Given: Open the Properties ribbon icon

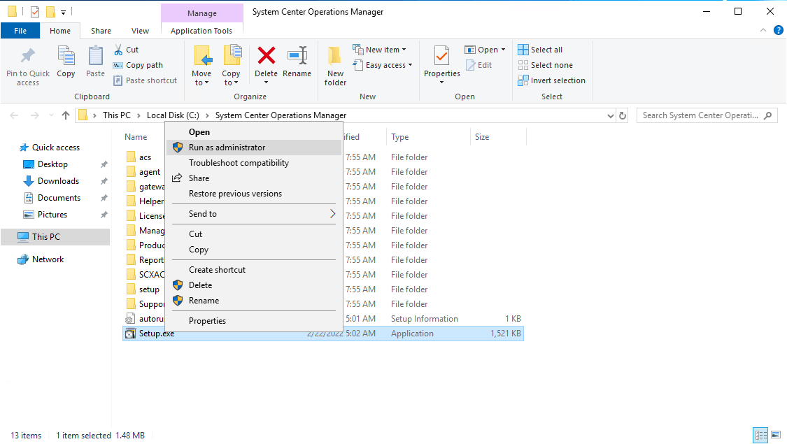Looking at the screenshot, I should click(x=441, y=57).
